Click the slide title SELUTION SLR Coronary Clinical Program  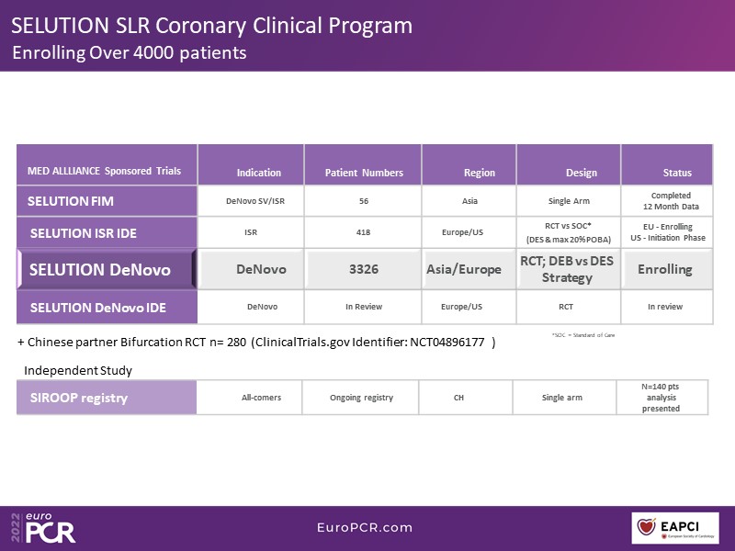pos(211,25)
